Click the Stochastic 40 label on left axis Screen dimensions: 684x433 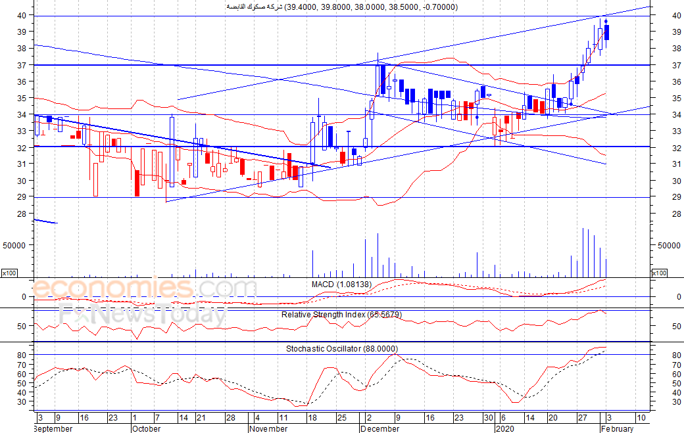[x=22, y=392]
